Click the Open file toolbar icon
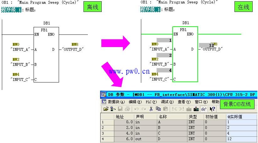 [x=105, y=109]
